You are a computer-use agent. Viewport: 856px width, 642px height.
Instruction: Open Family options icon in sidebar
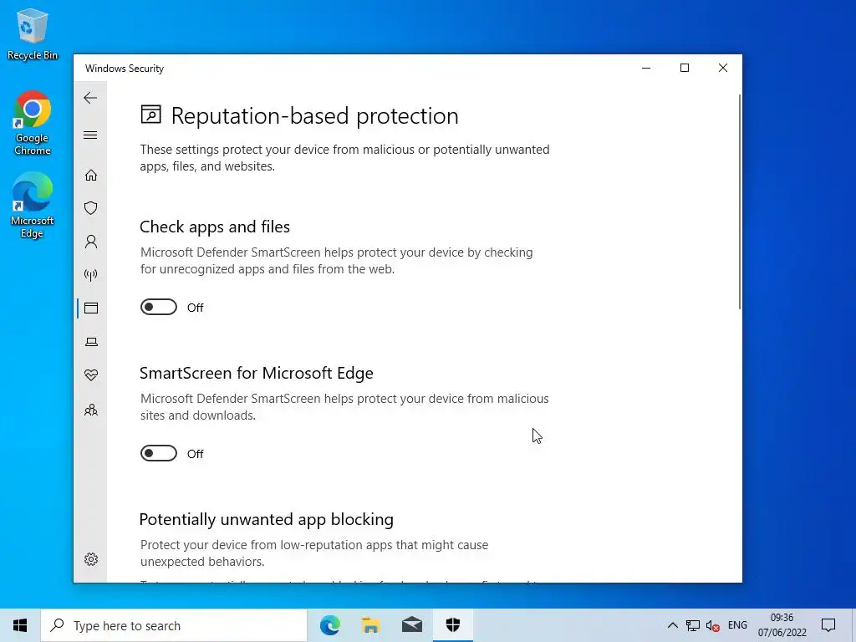[x=91, y=410]
